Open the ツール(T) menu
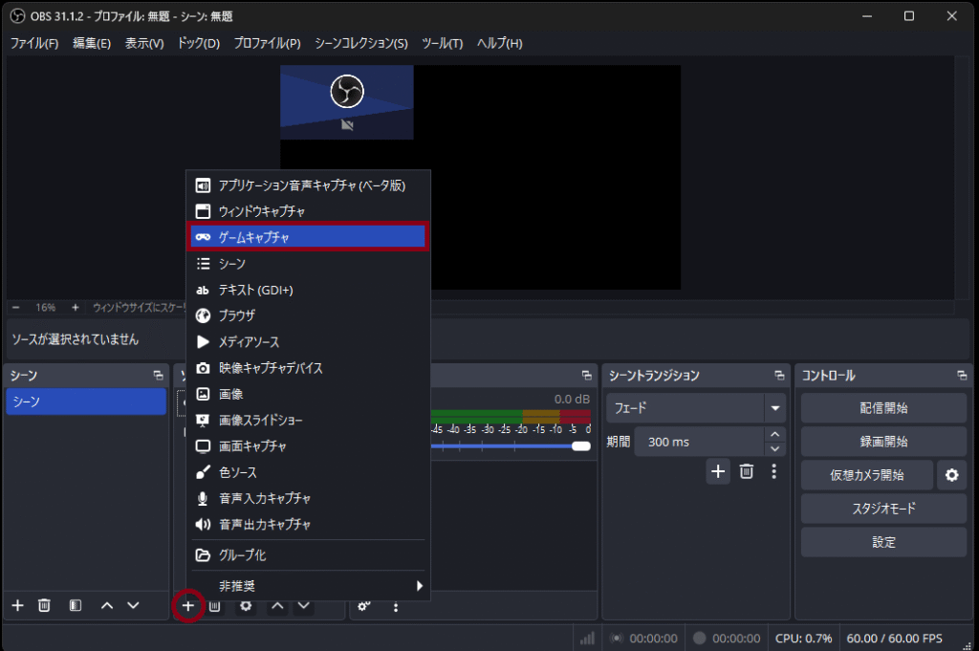 point(442,43)
